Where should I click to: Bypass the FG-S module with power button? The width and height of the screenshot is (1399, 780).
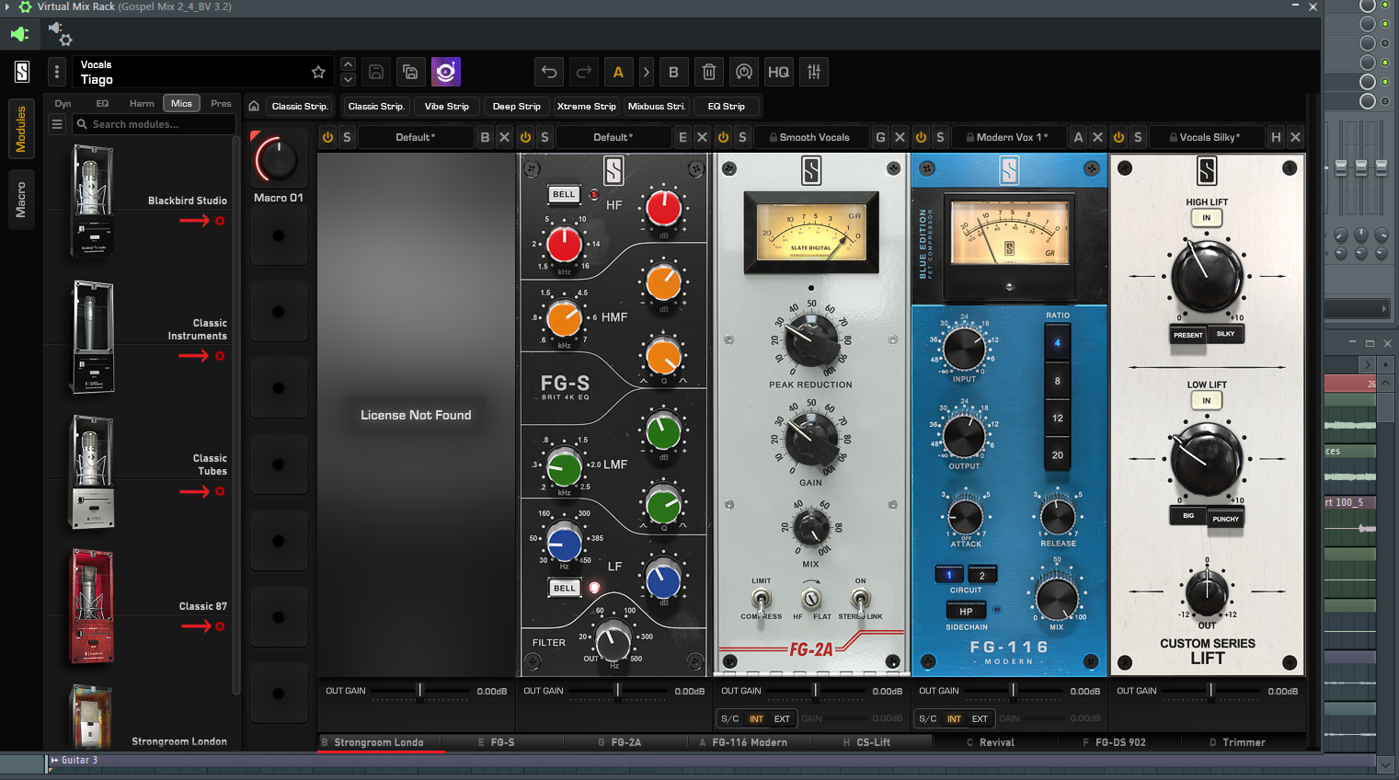(x=525, y=137)
